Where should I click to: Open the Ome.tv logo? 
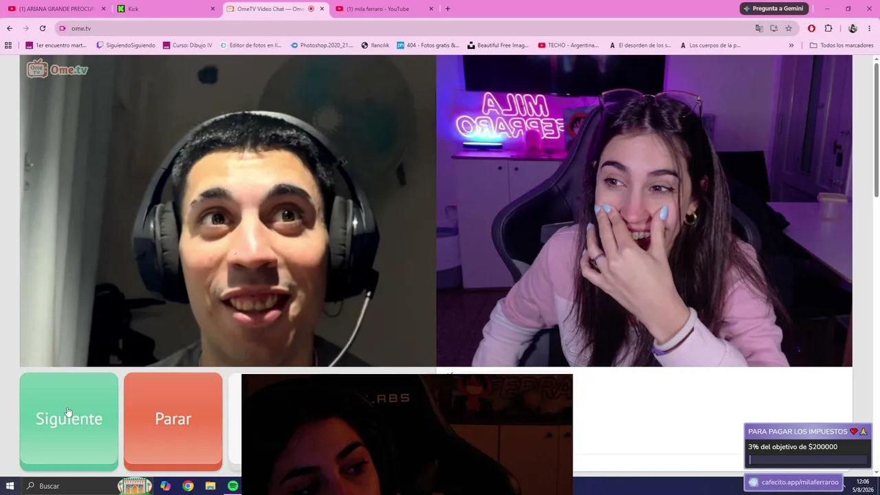coord(58,69)
